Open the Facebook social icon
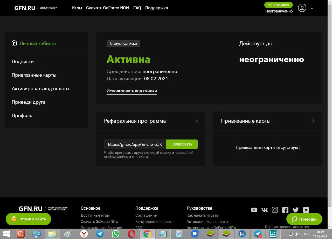 tap(285, 210)
